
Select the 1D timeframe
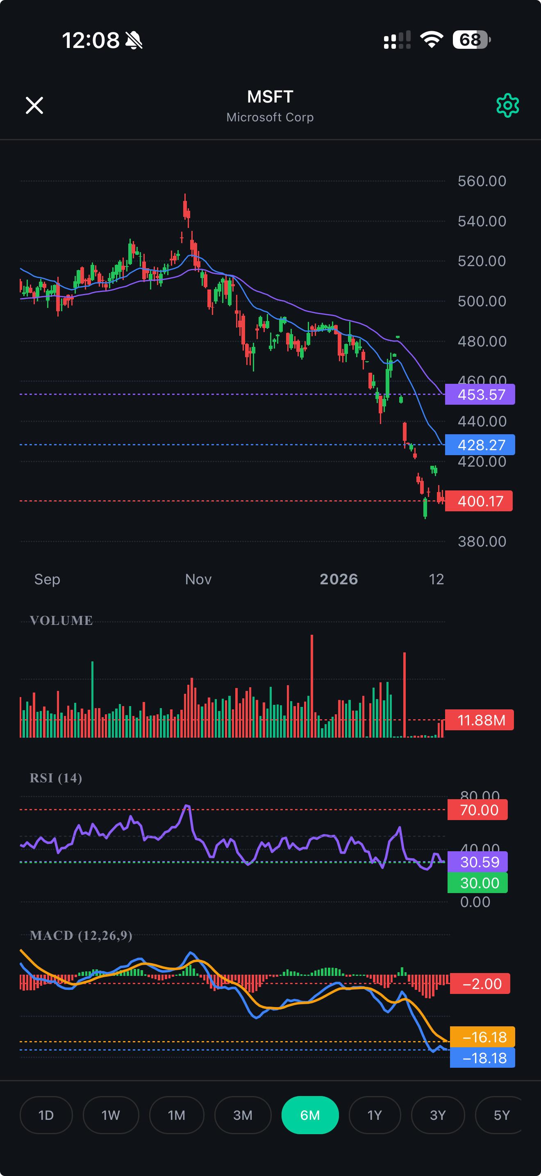(46, 1115)
